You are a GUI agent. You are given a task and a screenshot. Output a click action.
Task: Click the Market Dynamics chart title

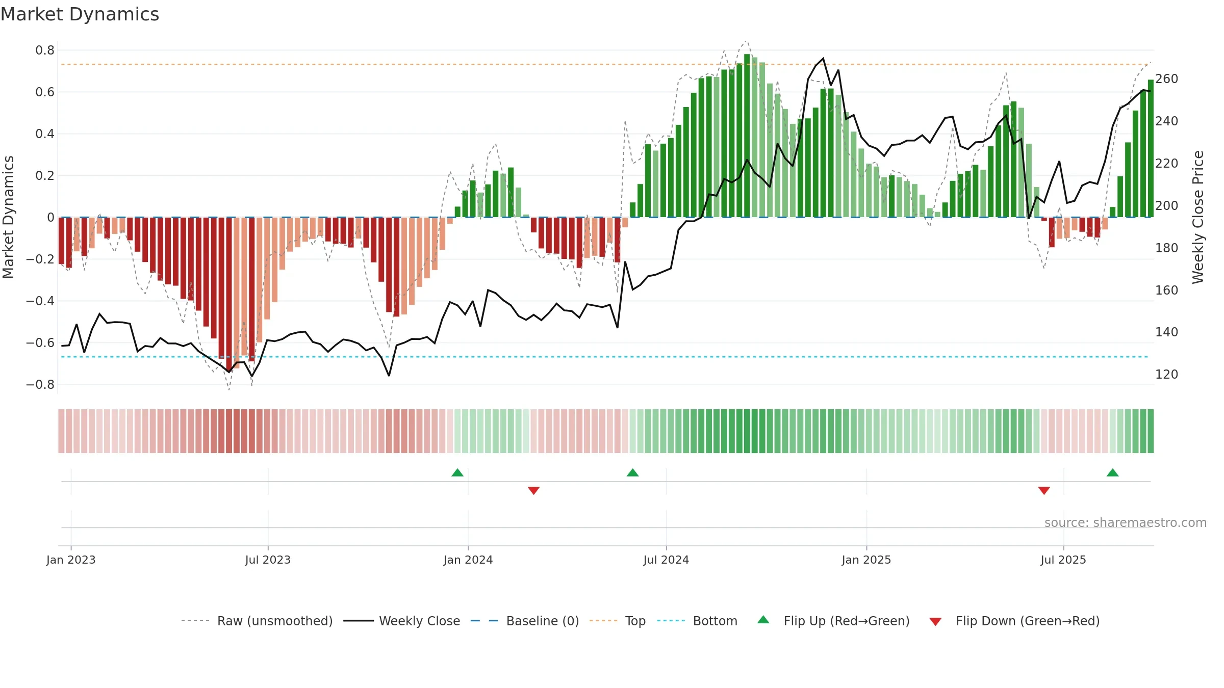point(80,14)
